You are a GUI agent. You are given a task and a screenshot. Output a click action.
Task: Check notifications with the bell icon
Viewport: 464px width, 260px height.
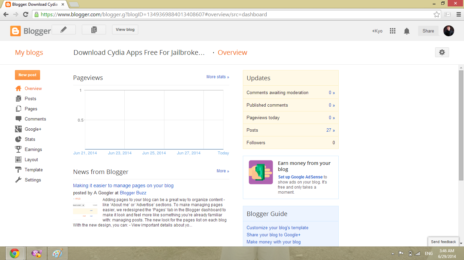tap(407, 31)
